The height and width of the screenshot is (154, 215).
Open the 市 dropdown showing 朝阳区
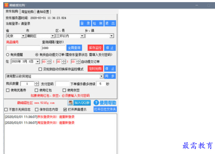tap(41, 36)
